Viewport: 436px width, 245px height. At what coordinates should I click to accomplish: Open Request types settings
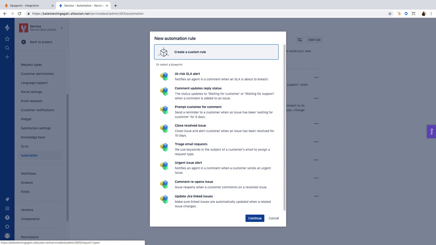(x=31, y=65)
